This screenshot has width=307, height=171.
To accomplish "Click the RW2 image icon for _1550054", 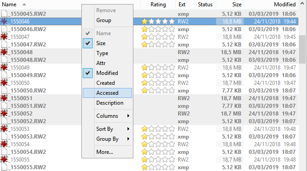I will click(x=4, y=144).
